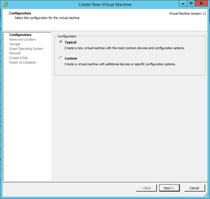210x199 pixels.
Task: Open the Ready to Complete step
Action: pos(22,62)
